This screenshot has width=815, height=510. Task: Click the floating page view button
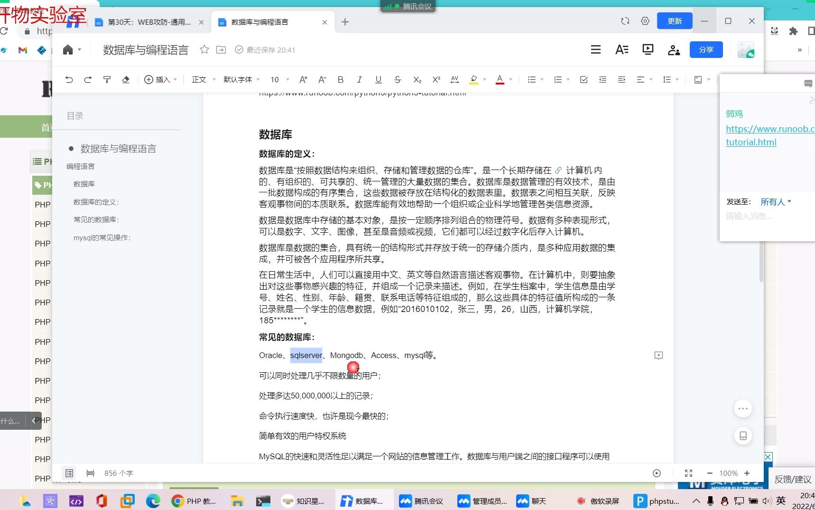743,436
